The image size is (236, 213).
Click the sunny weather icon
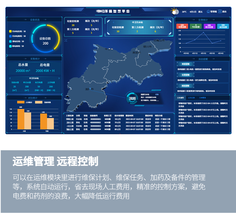(174, 11)
